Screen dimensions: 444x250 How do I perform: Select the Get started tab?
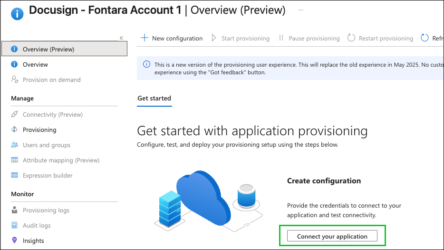[x=154, y=98]
